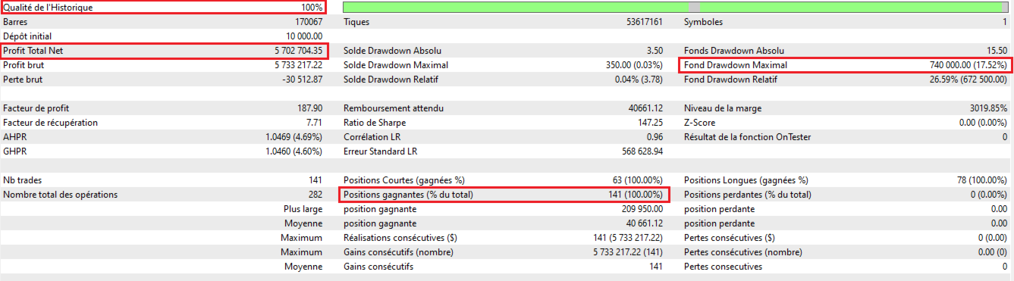The image size is (1014, 281).
Task: Click the value 350.00 (0.03%)
Action: tap(635, 65)
